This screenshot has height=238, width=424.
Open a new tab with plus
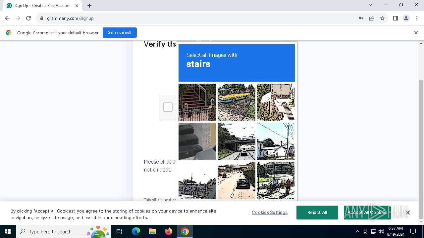point(89,6)
